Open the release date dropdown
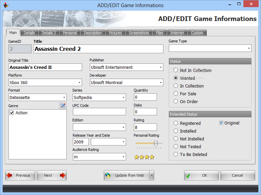Viewport: 261px width, 195px height. (x=123, y=142)
